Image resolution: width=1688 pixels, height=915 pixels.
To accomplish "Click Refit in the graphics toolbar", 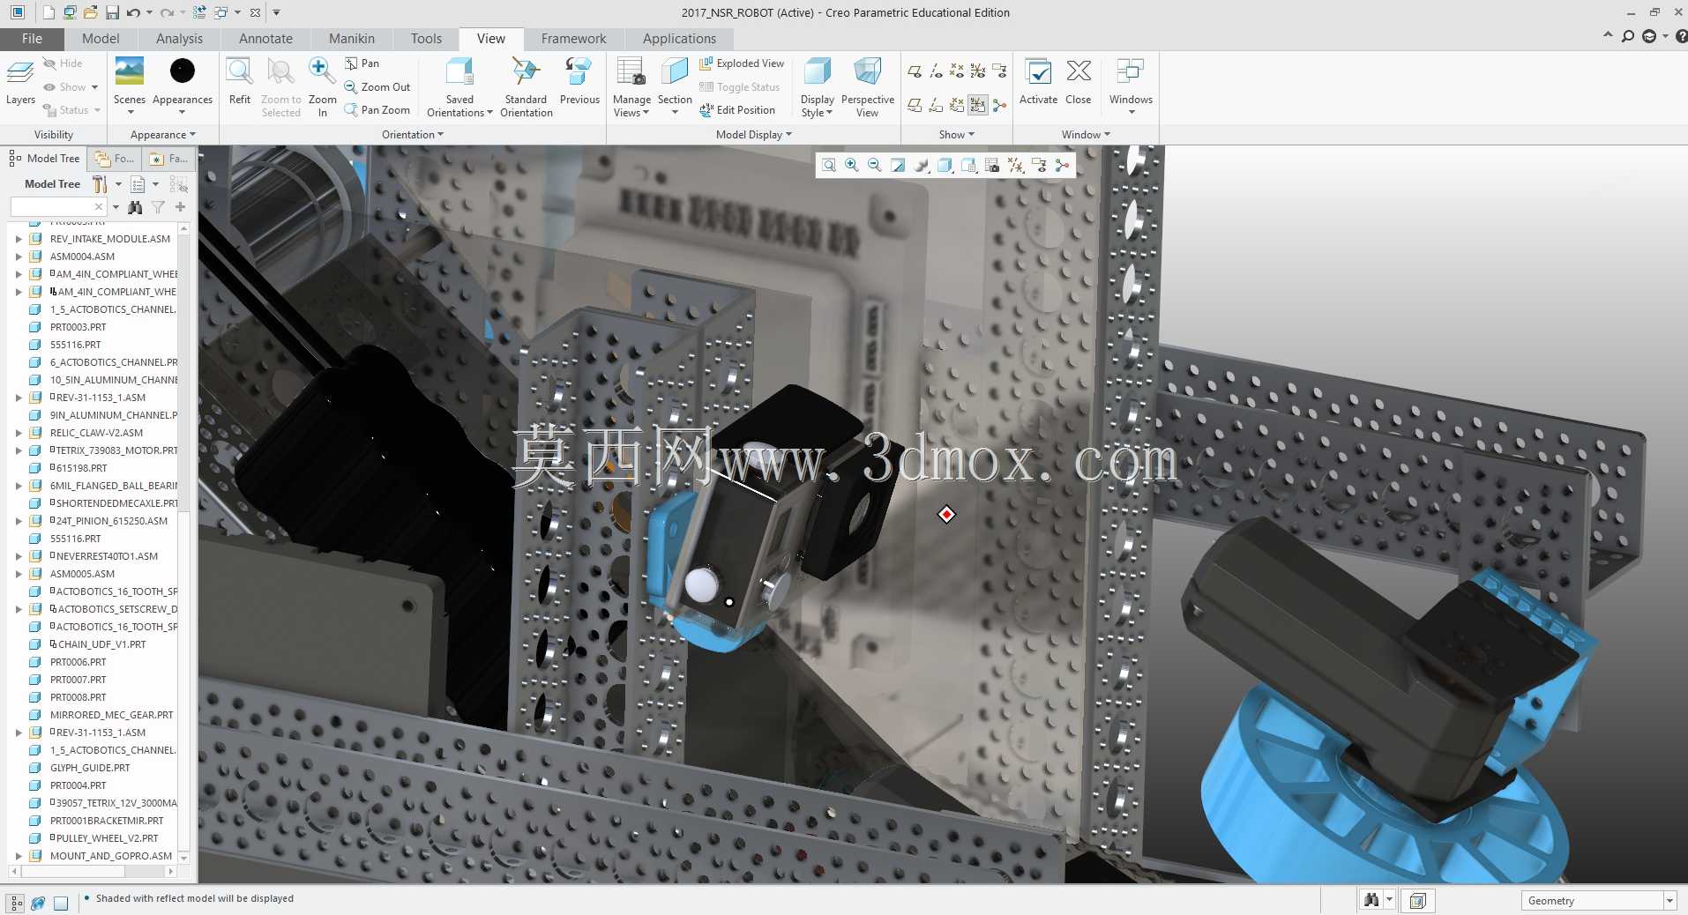I will pyautogui.click(x=829, y=165).
